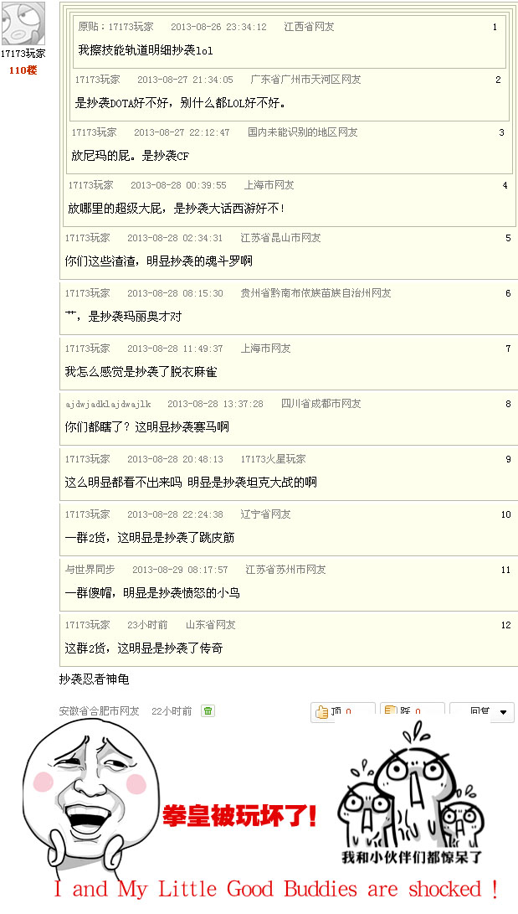Open the reply dropdown arrow
Image resolution: width=518 pixels, height=914 pixels.
503,713
